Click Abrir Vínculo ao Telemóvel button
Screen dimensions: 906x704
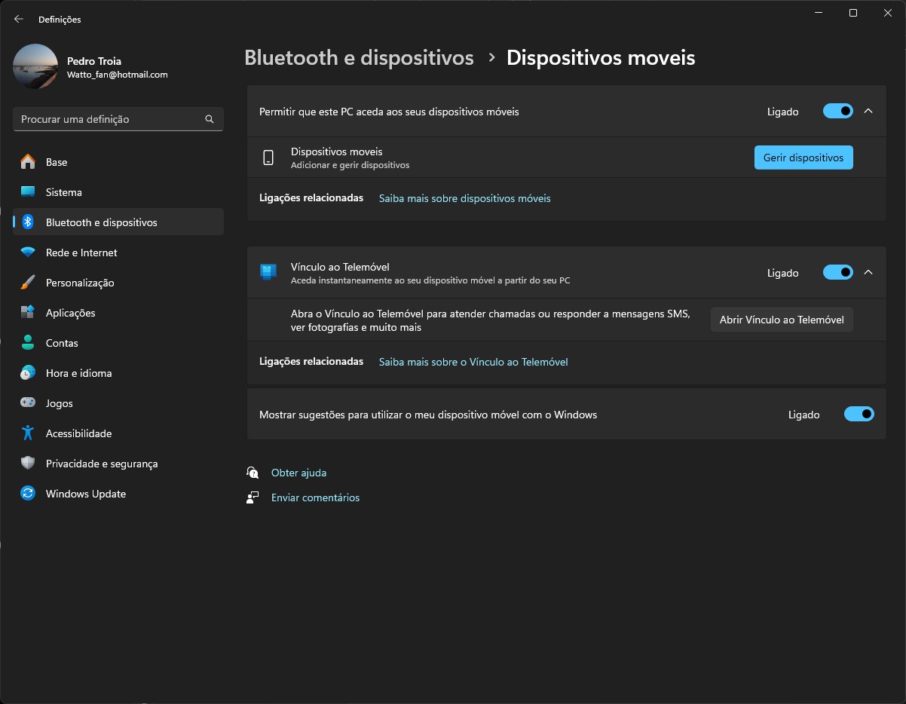coord(782,320)
